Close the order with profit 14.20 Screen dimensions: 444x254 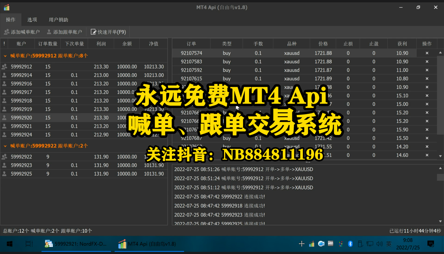(427, 147)
